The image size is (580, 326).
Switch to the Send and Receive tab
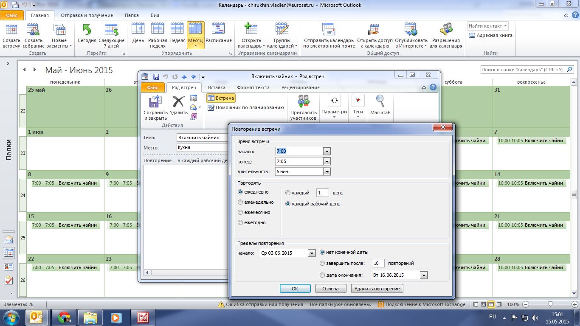point(87,15)
